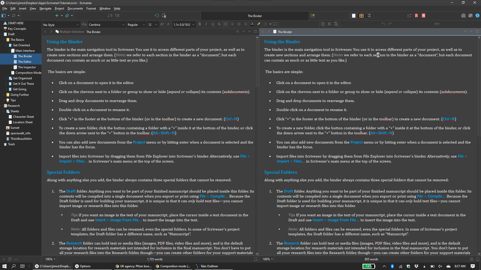This screenshot has height=270, width=481.
Task: Click the Research link in right editor
Action: tap(291, 243)
